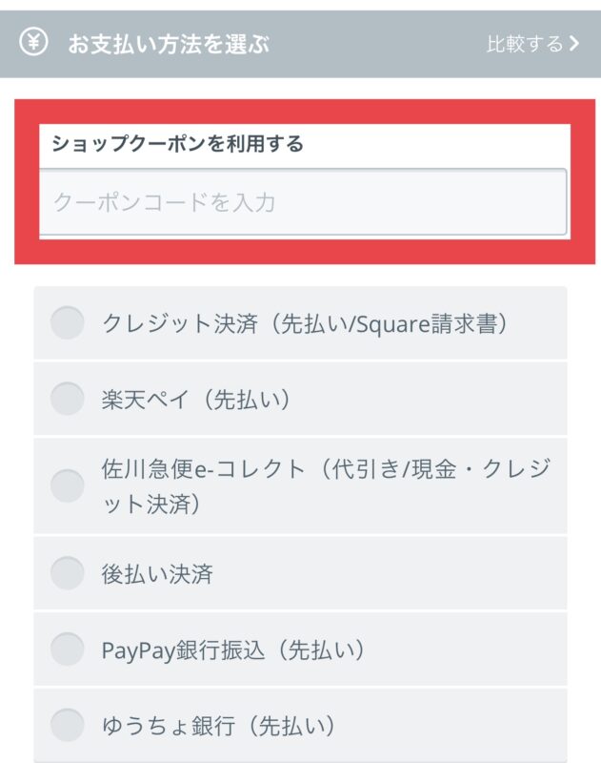601x763 pixels.
Task: Select the クレジット決済 (Square請求書) radio button
Action: click(68, 322)
